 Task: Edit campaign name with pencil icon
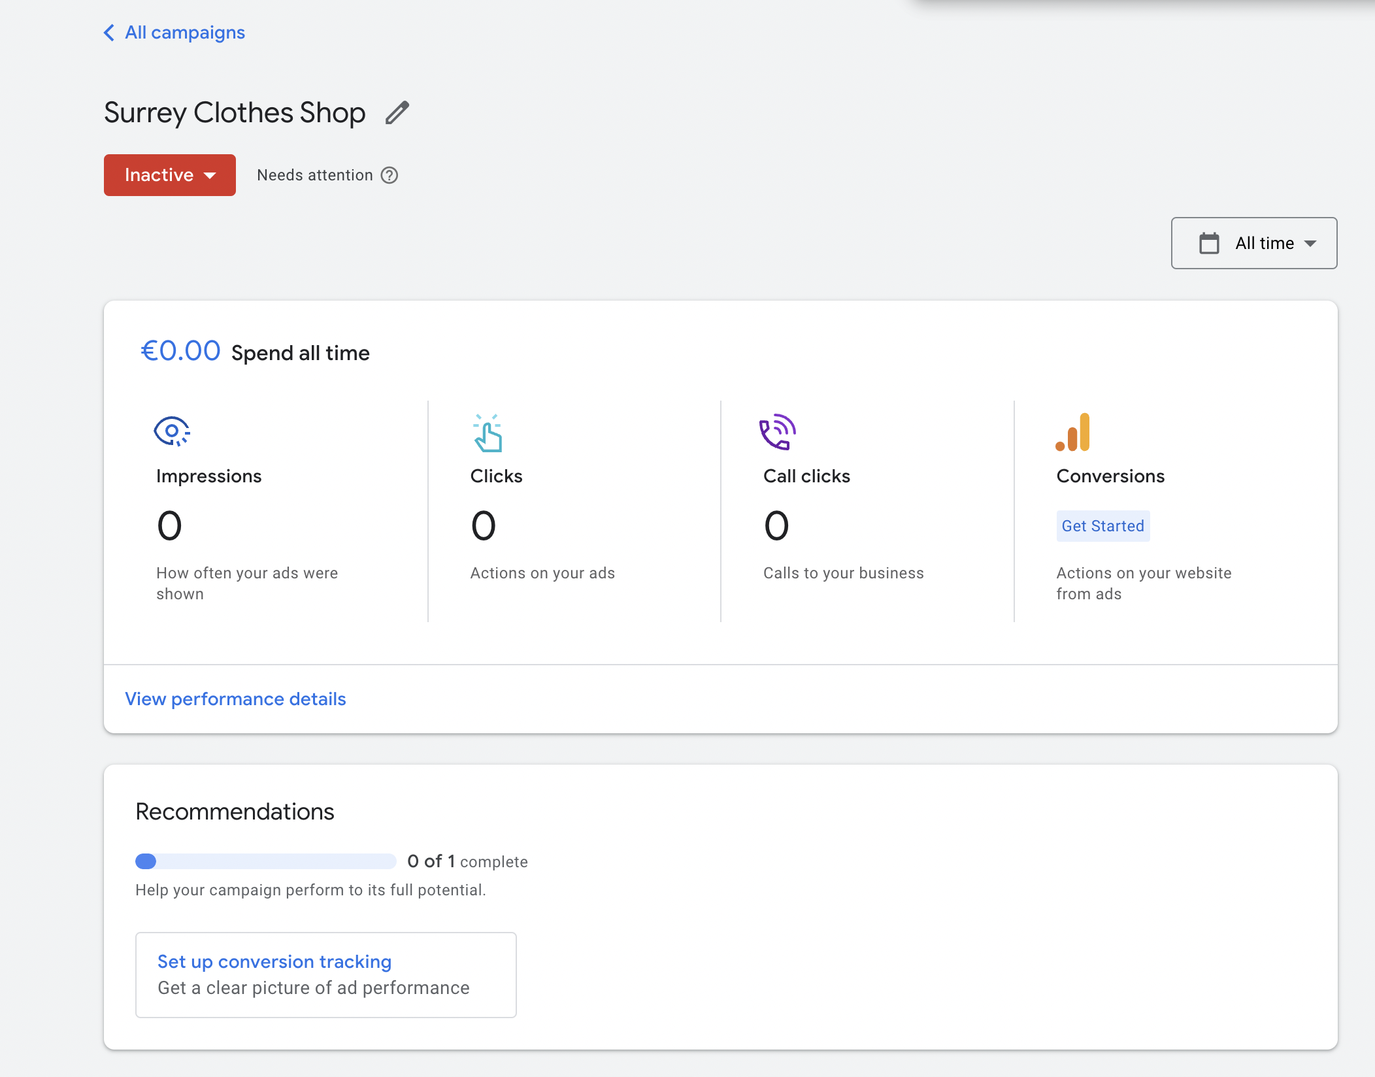point(397,112)
